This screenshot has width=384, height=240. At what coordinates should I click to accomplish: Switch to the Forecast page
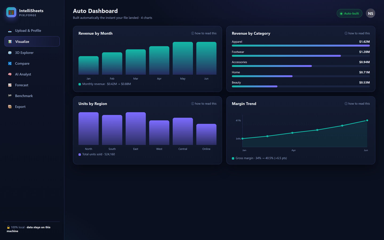coord(32,85)
